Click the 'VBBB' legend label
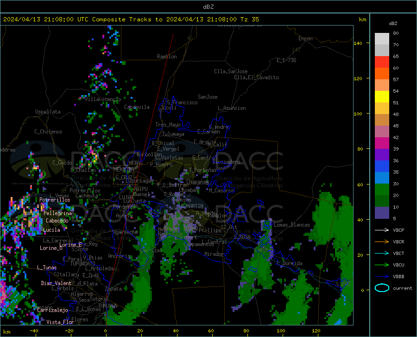 pos(398,277)
